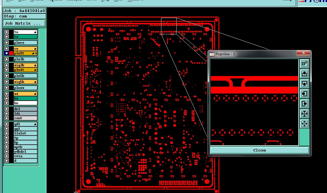The image size is (327, 193).
Task: Select the 'gg1' layer name
Action: coord(26,129)
